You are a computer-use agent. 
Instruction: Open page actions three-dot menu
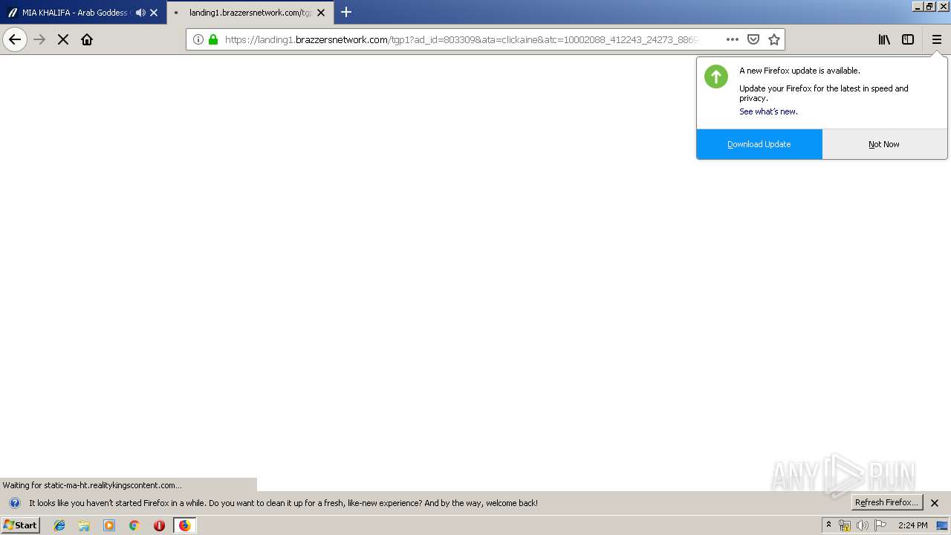[x=733, y=39]
